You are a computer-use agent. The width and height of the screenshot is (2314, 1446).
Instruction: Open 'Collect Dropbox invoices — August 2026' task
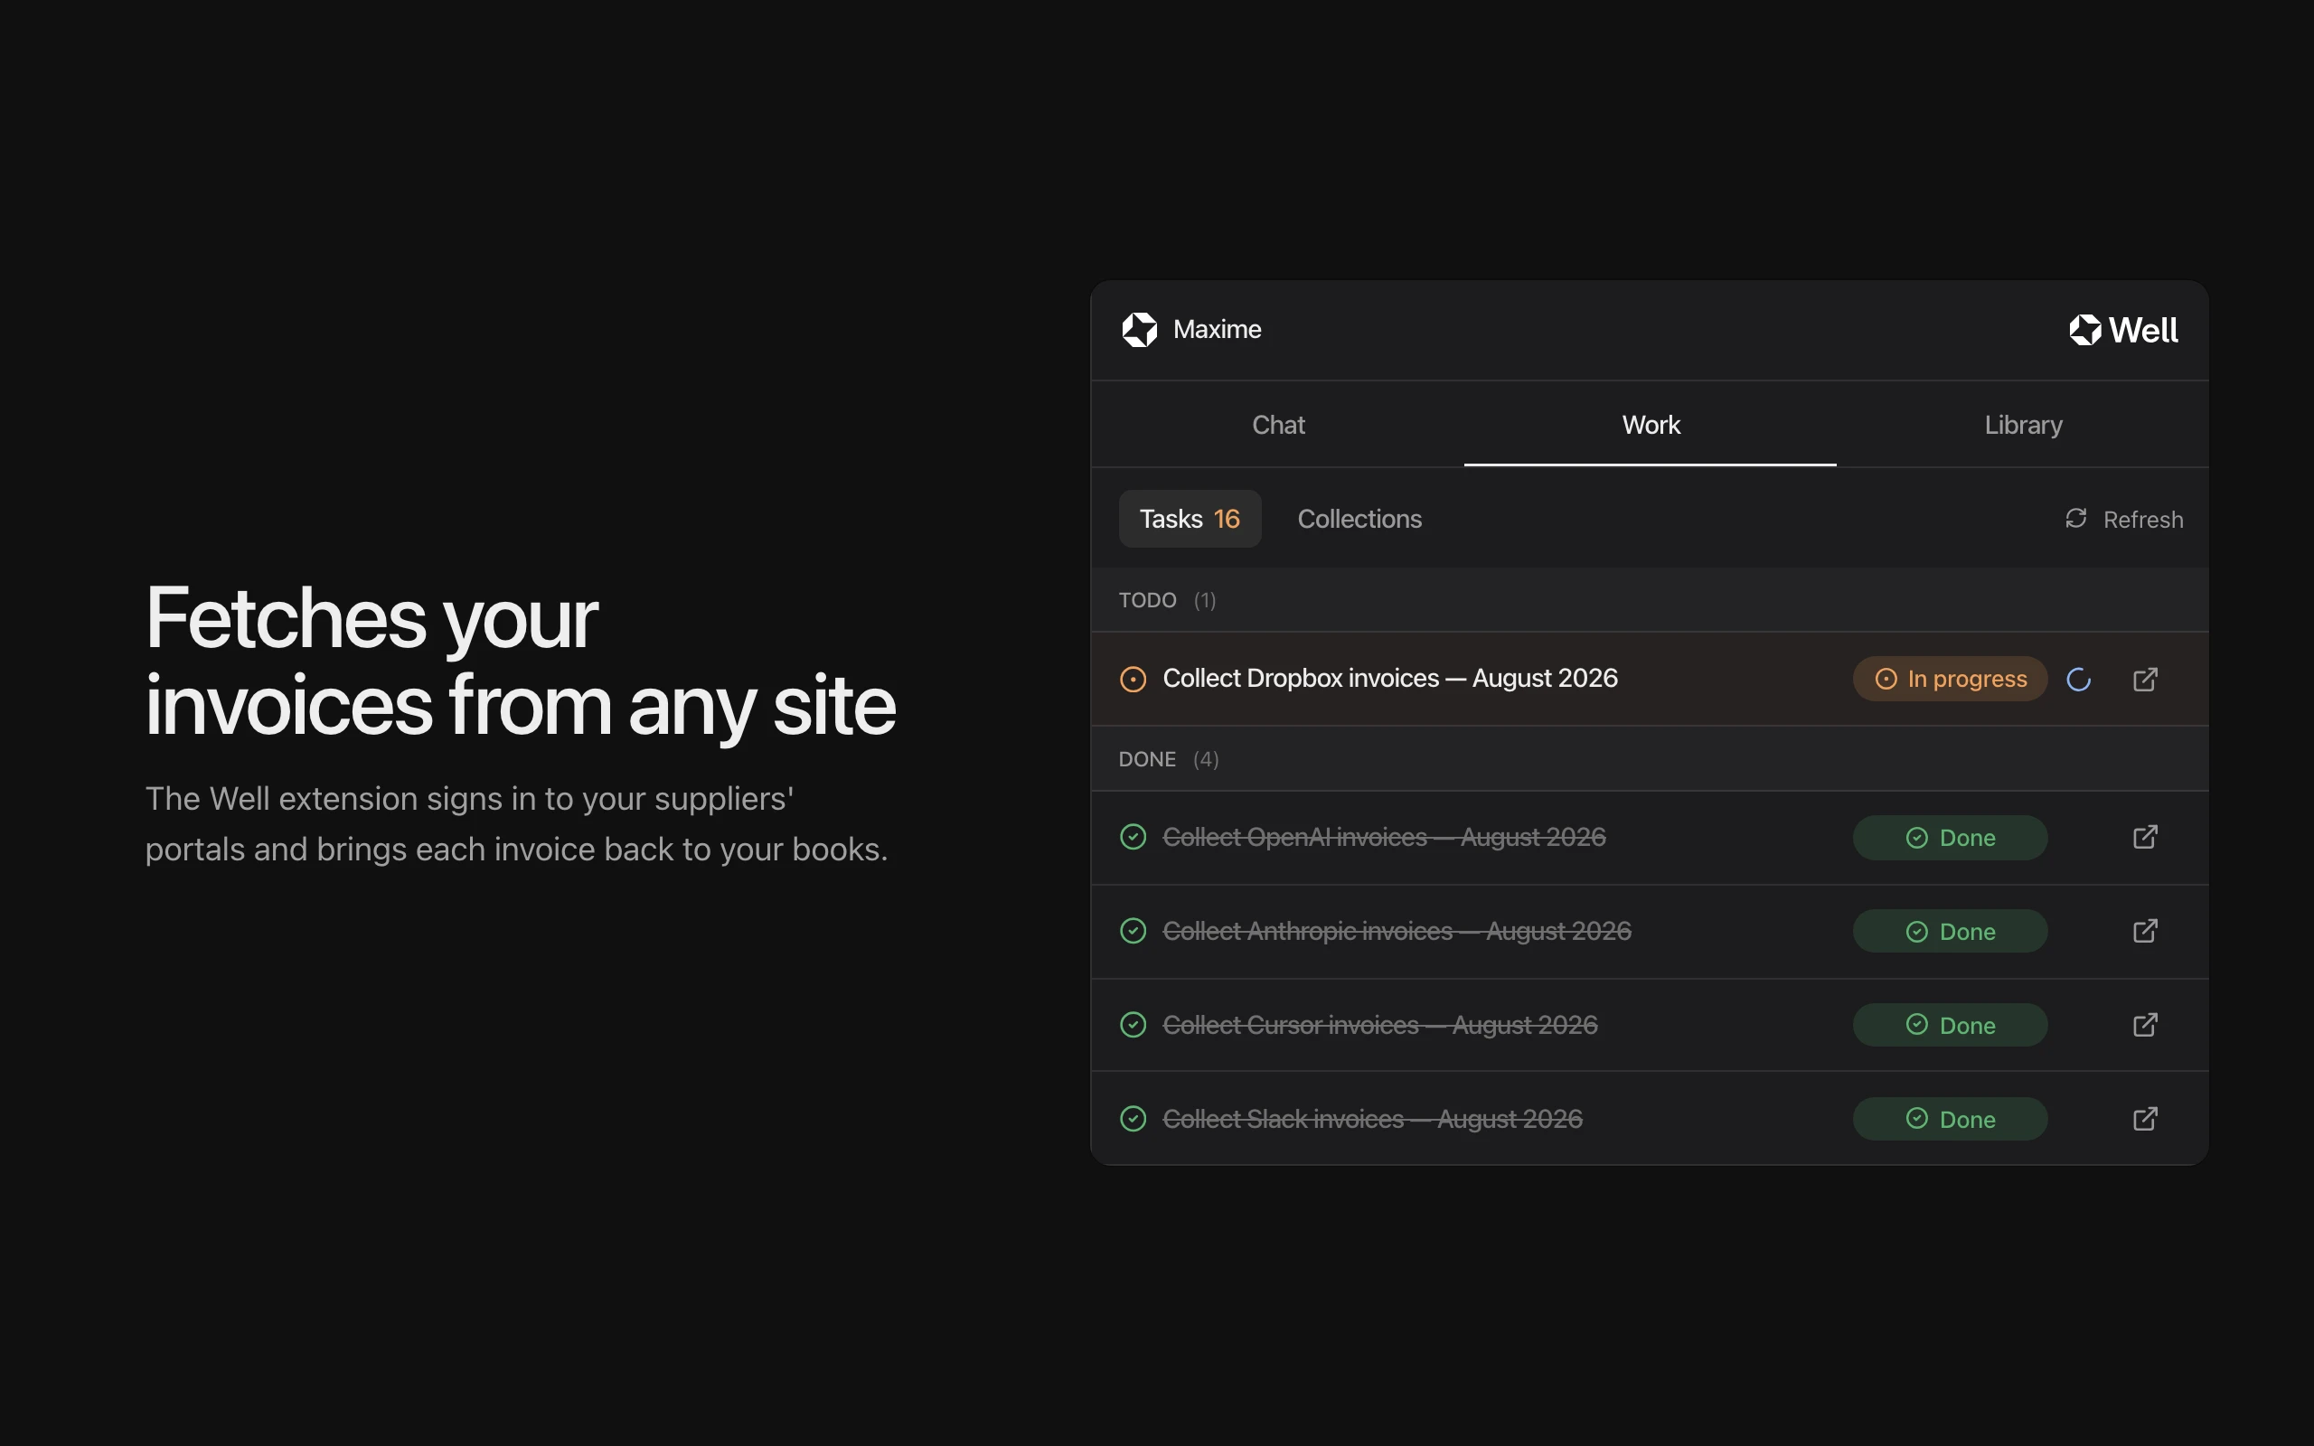click(1389, 678)
